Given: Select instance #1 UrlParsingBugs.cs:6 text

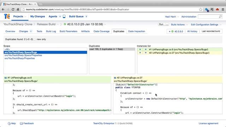Looking at the screenshot, I should (x=179, y=49).
